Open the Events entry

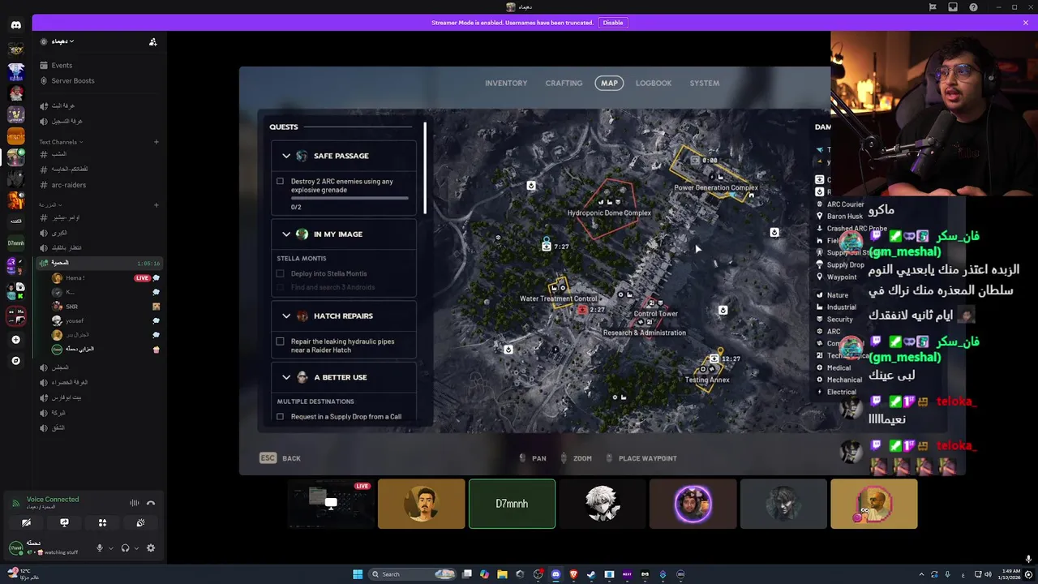coord(62,65)
